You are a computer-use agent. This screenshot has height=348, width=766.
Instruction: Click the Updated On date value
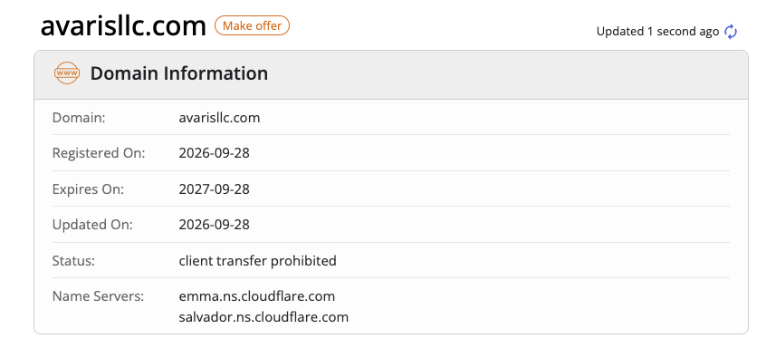(214, 225)
